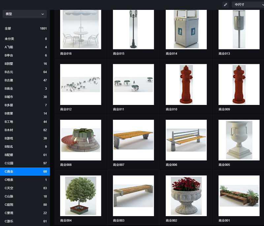Select the C山脉 category
Image resolution: width=264 pixels, height=226 pixels.
(x=25, y=196)
